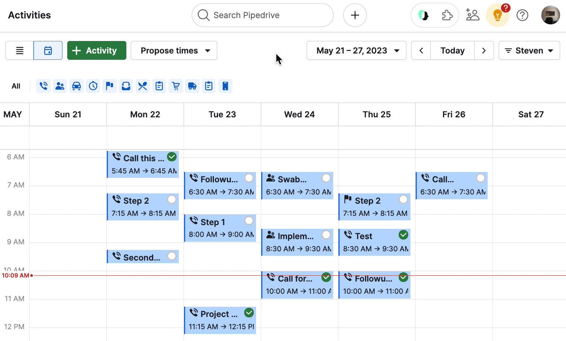Open the help question mark icon
Viewport: 566px width, 341px height.
[x=522, y=15]
